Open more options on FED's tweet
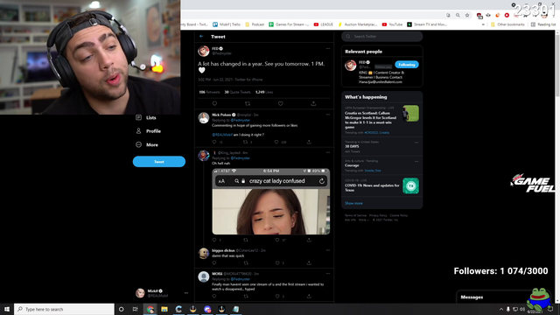Image resolution: width=560 pixels, height=315 pixels. point(328,49)
